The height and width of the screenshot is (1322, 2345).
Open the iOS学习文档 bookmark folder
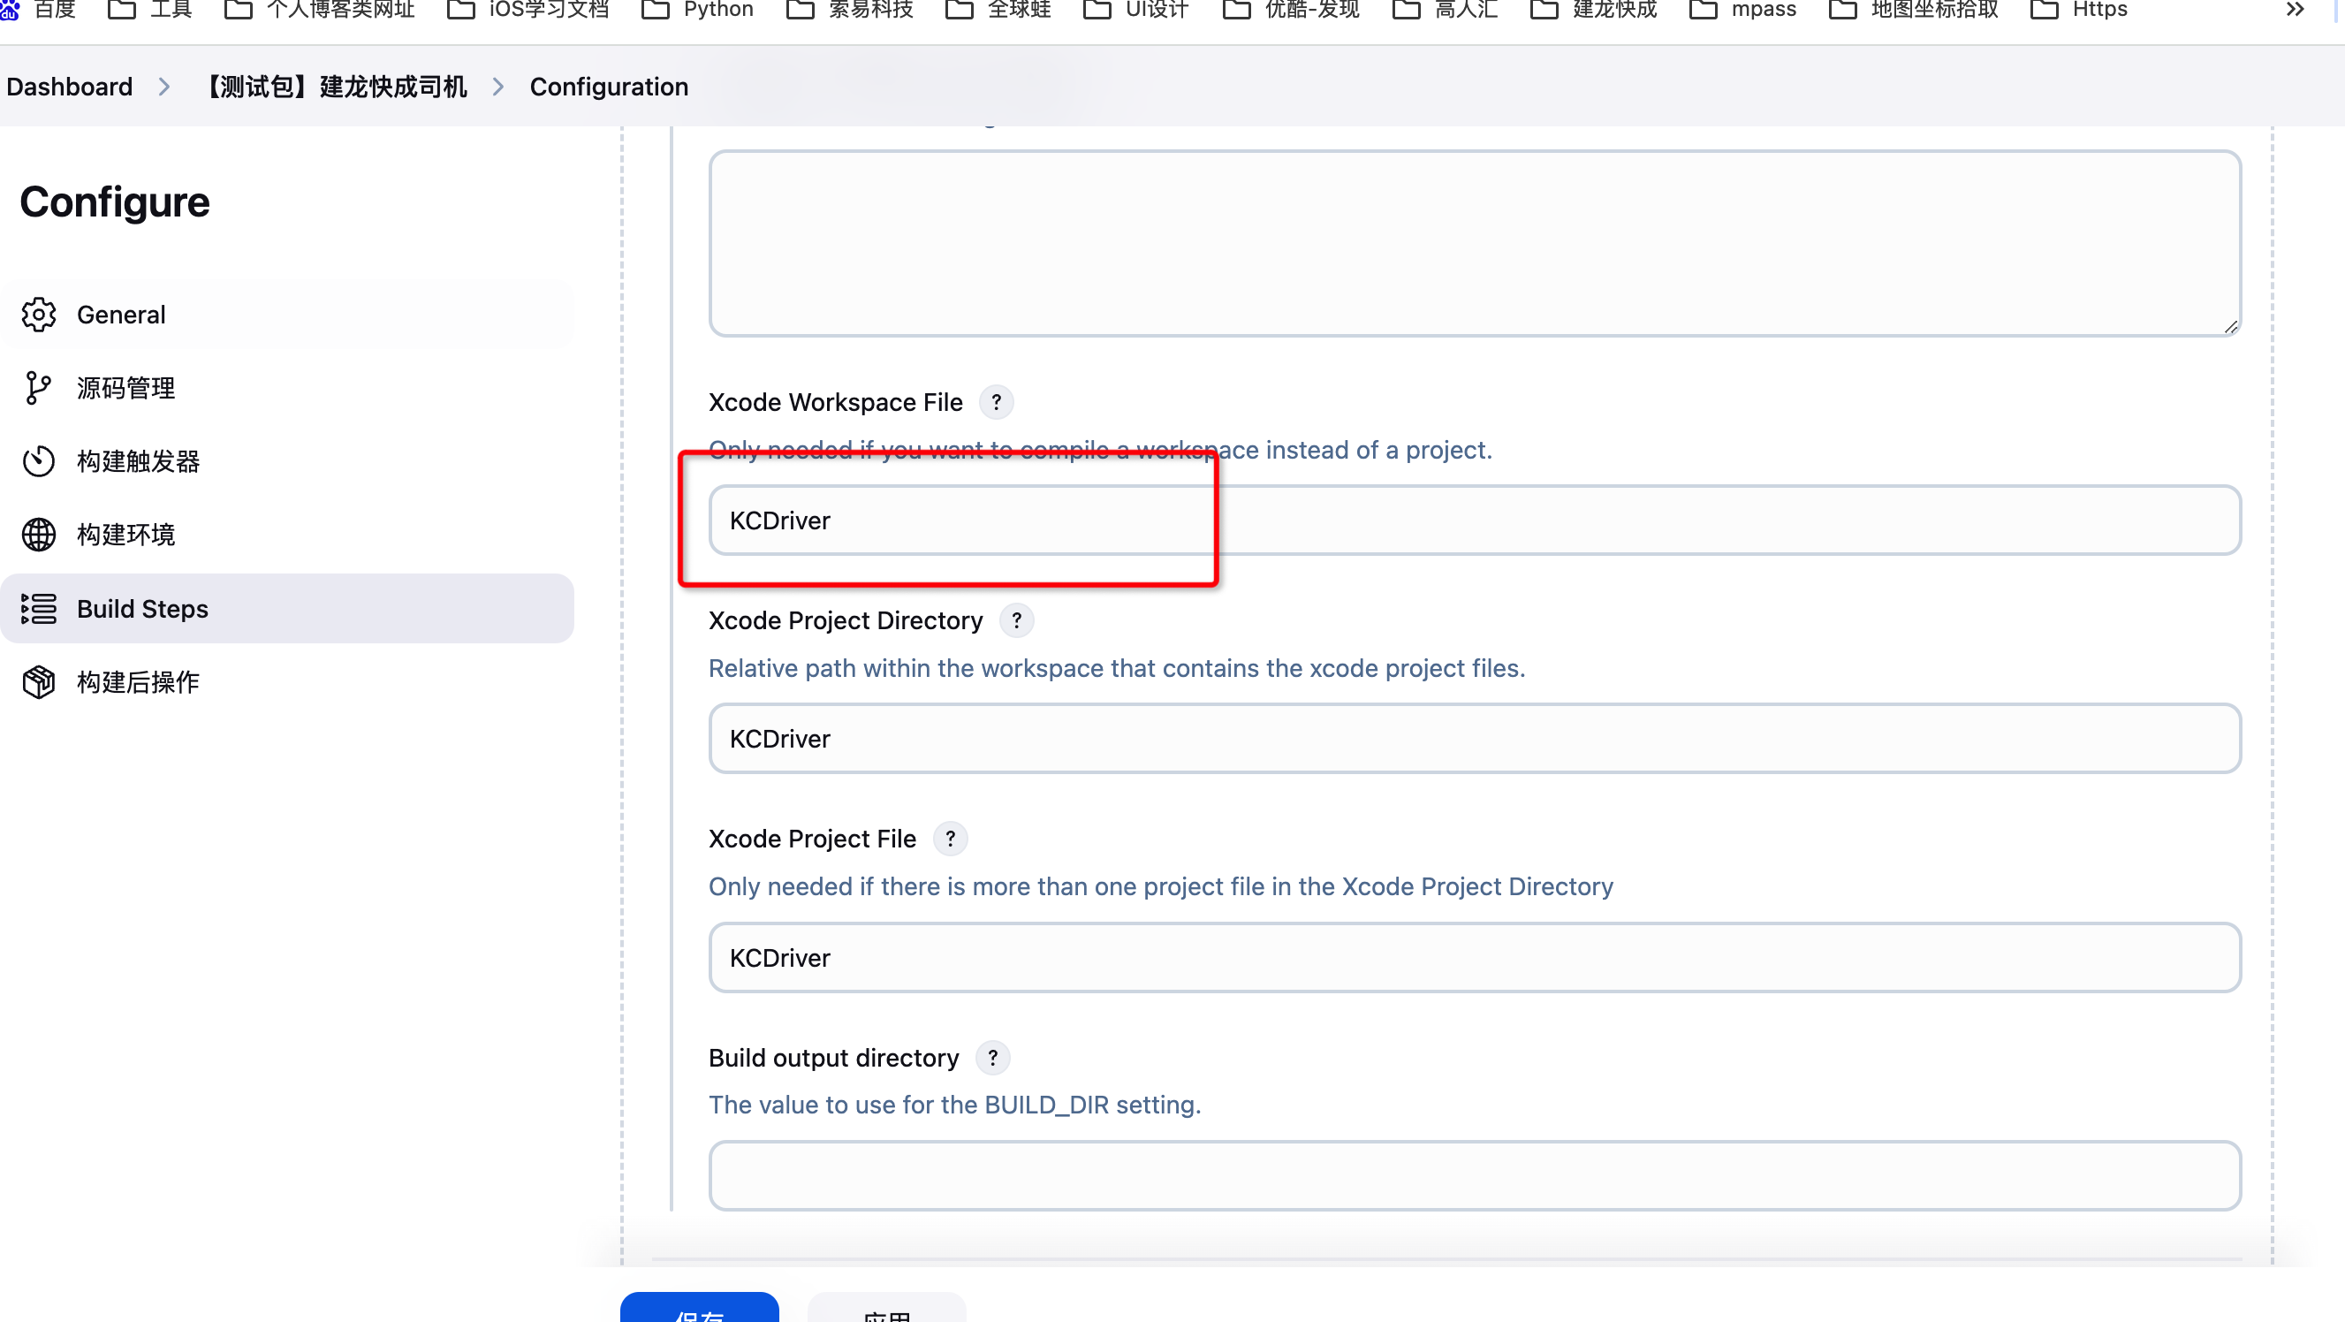coord(528,10)
